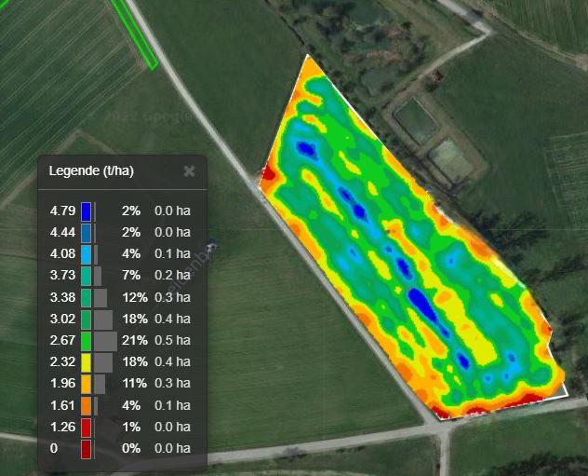Choose the yellow 2.32 legend swatch

86,362
